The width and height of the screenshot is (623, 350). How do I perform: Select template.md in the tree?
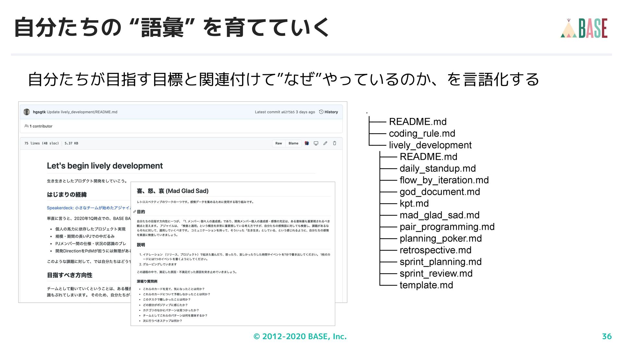[426, 285]
